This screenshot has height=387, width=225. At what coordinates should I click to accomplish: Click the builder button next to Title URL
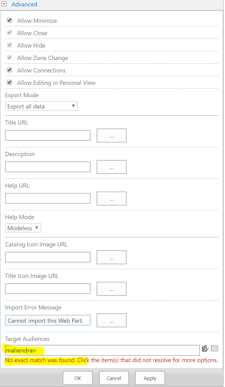coord(111,135)
